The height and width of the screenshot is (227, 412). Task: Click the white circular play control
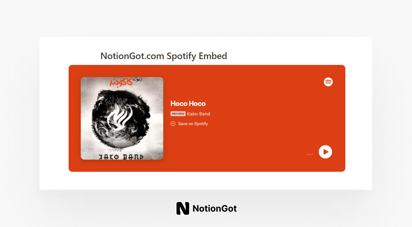click(x=325, y=152)
